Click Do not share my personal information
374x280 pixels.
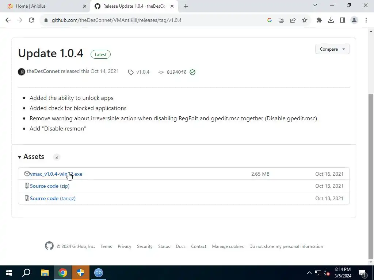[x=286, y=246]
